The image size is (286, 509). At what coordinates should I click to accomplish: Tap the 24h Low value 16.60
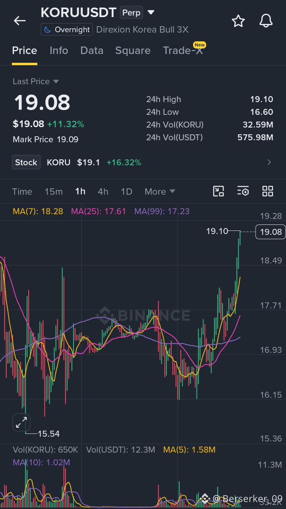coord(261,112)
